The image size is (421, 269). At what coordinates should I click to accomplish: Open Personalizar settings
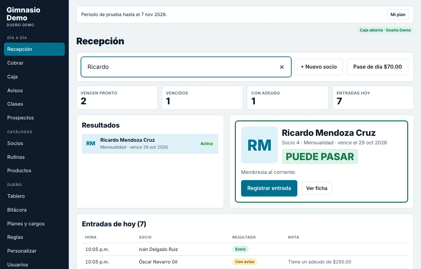pos(34,251)
